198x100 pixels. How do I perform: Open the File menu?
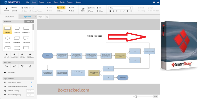[x=28, y=2]
